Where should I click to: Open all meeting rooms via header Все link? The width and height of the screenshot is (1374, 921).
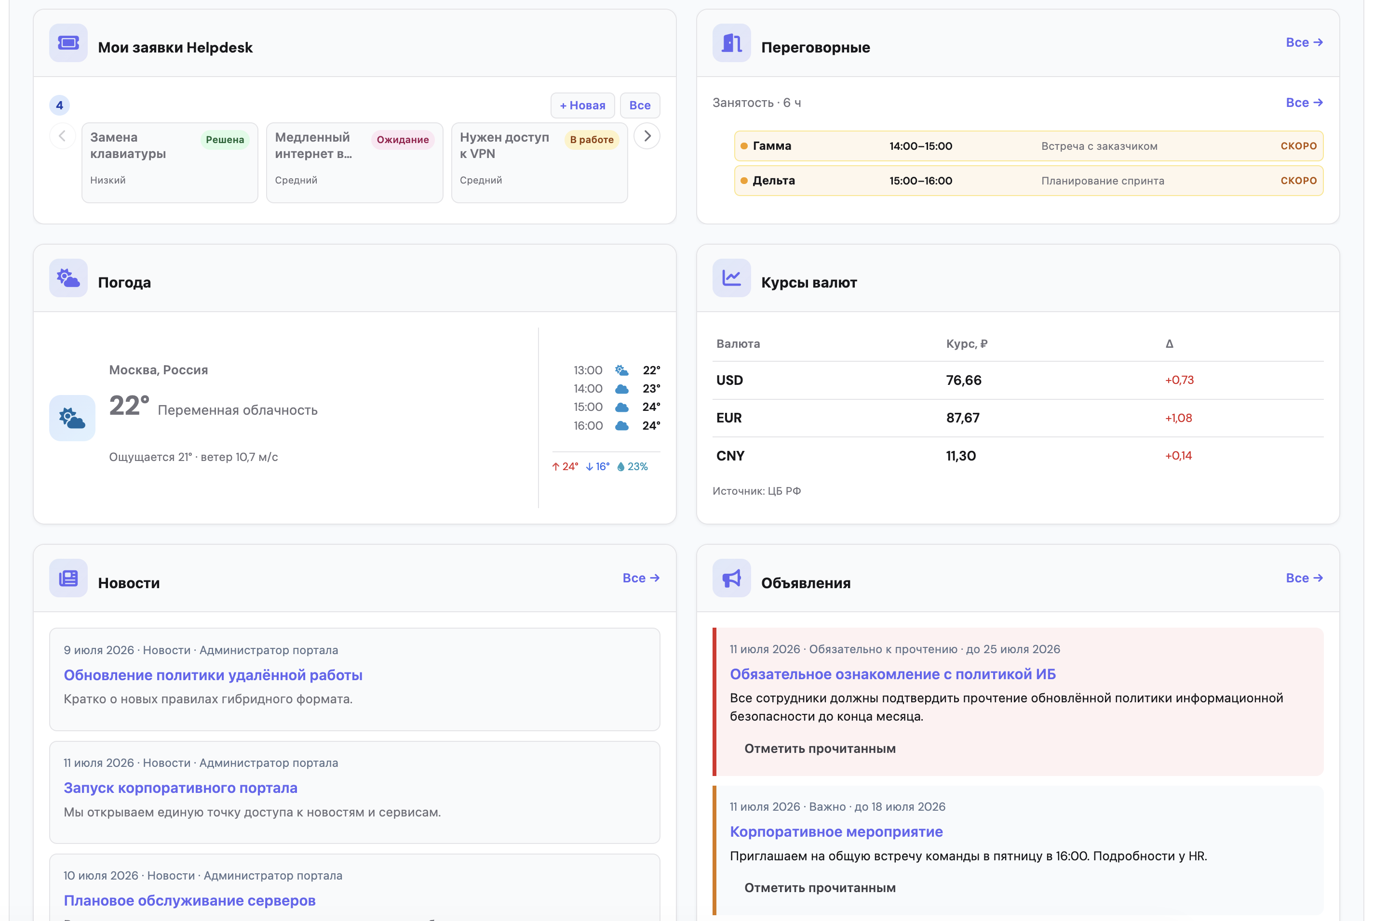(1304, 43)
